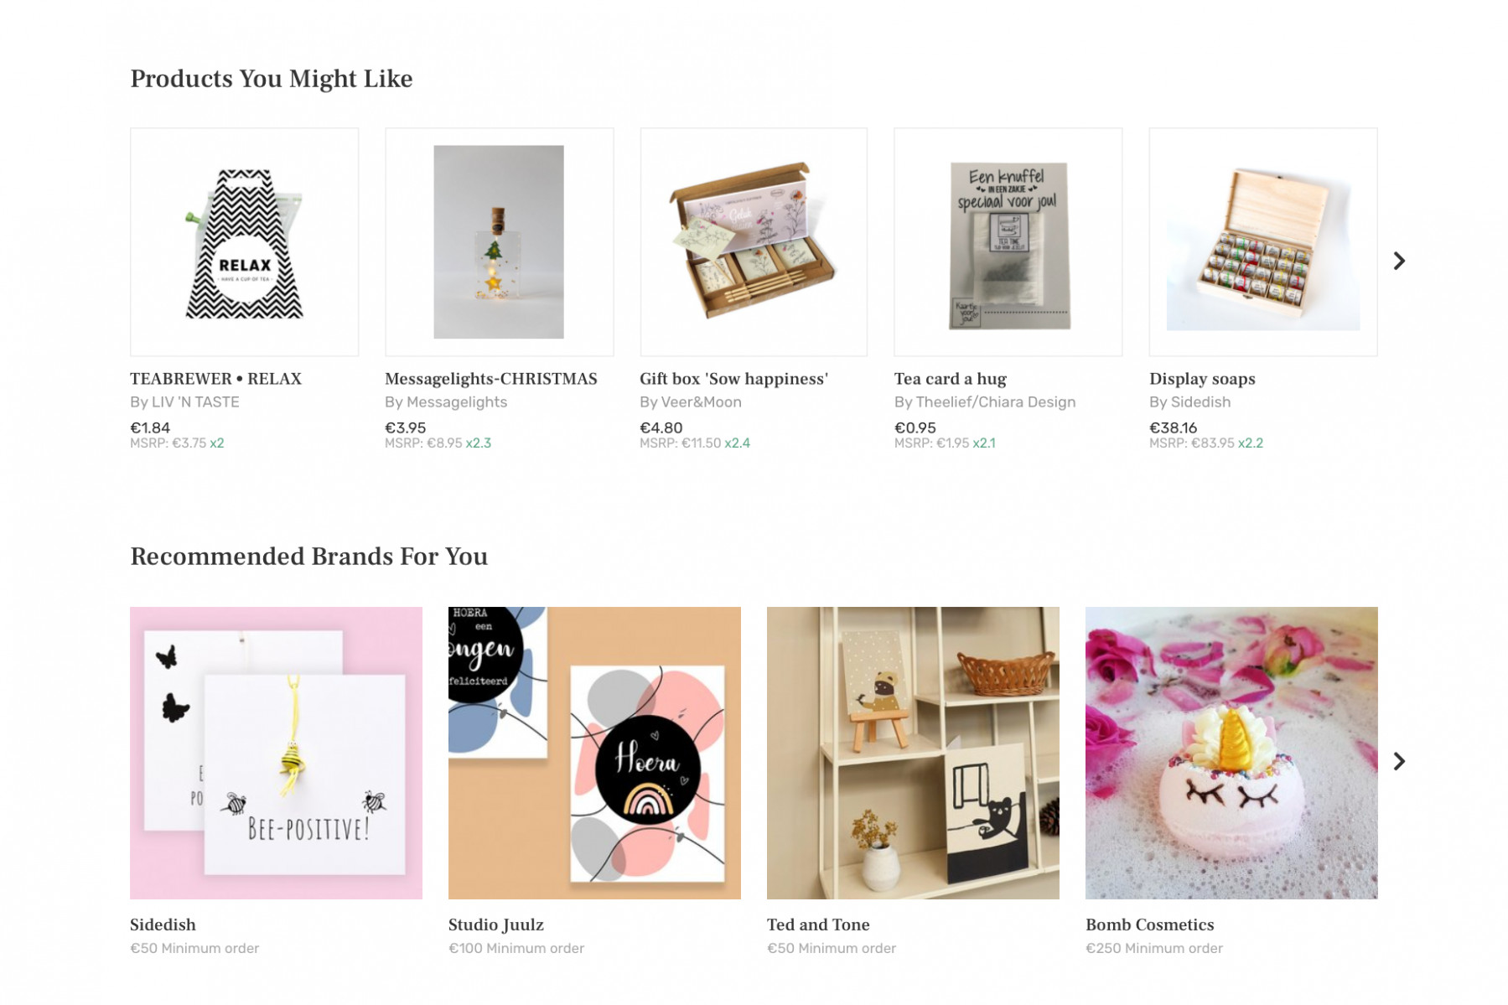Open the Gift box 'Sow happiness' image
Viewport: 1508px width, 1005px height.
[x=754, y=242]
